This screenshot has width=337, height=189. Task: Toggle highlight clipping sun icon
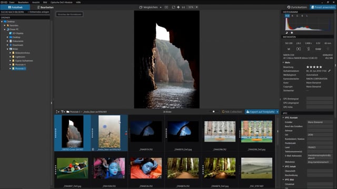coord(292,33)
